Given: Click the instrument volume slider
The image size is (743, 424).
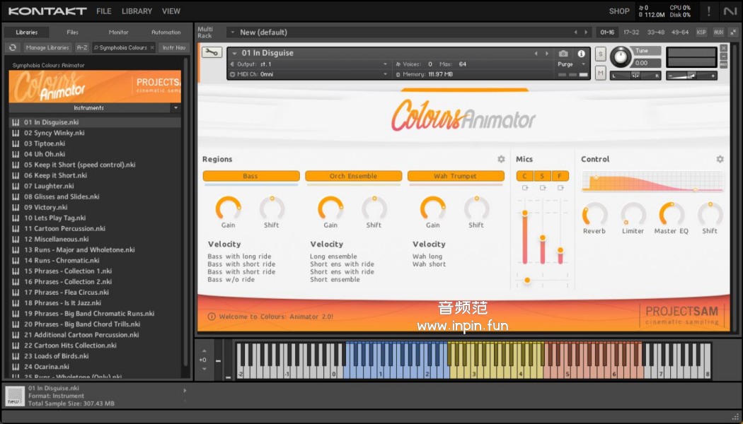Looking at the screenshot, I should click(x=692, y=76).
